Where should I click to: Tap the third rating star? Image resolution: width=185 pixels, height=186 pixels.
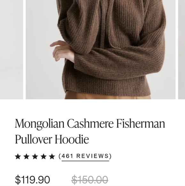35,156
